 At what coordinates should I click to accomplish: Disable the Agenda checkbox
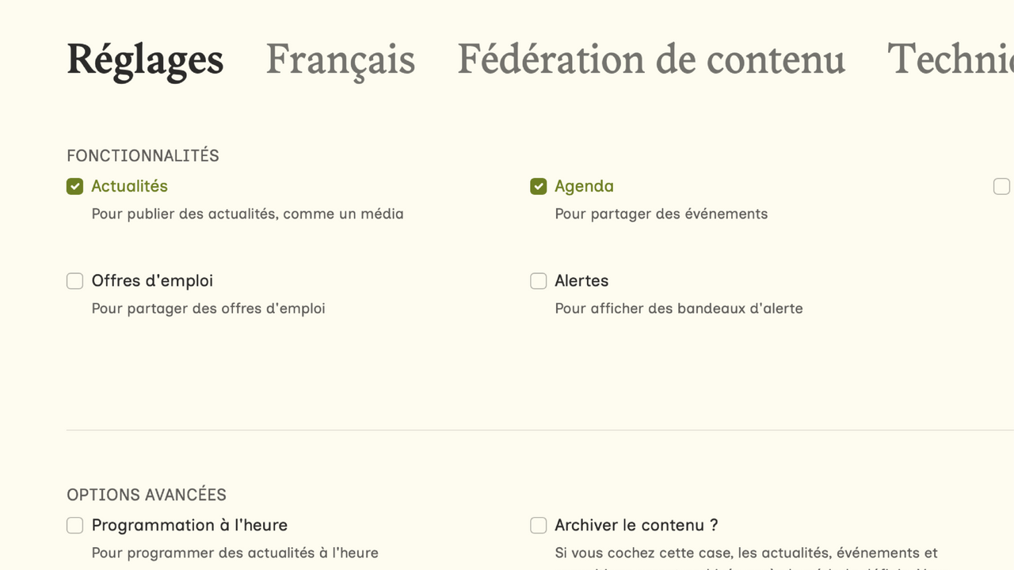(x=538, y=186)
